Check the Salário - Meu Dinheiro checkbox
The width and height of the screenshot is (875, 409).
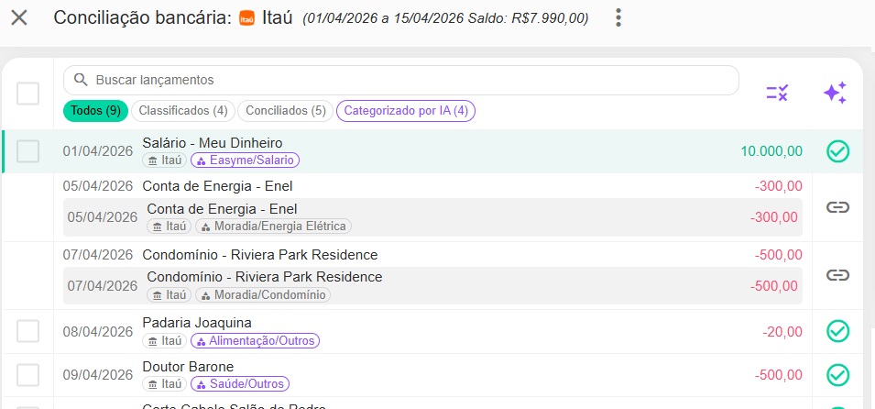pyautogui.click(x=28, y=151)
